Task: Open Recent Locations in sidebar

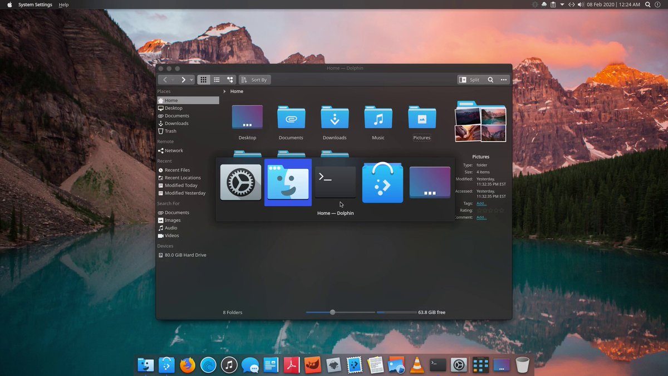Action: pos(188,178)
